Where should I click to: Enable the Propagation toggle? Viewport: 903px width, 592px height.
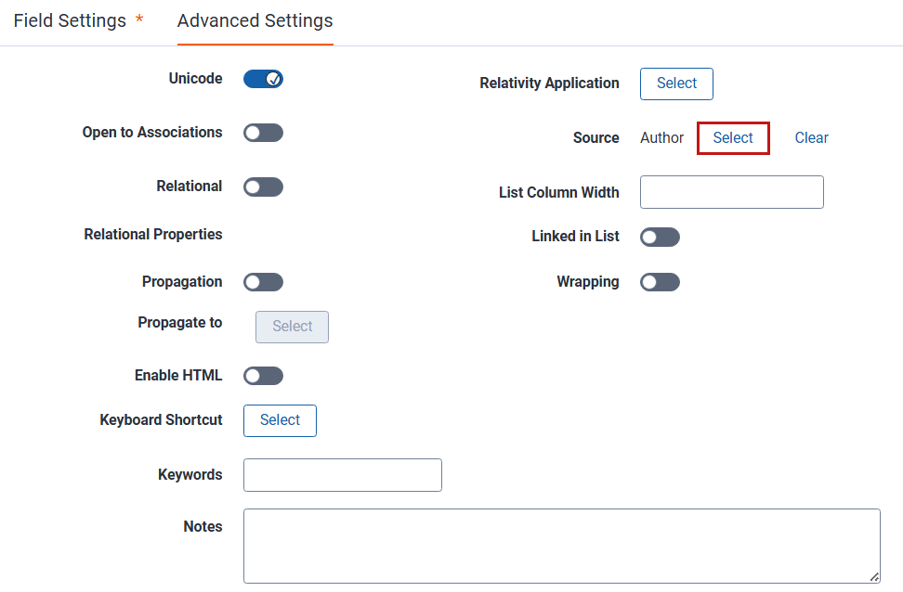point(263,281)
